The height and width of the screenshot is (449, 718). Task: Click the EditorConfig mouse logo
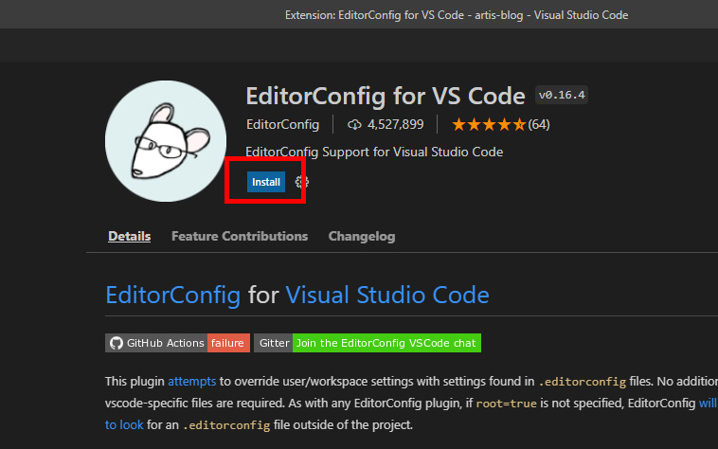166,141
